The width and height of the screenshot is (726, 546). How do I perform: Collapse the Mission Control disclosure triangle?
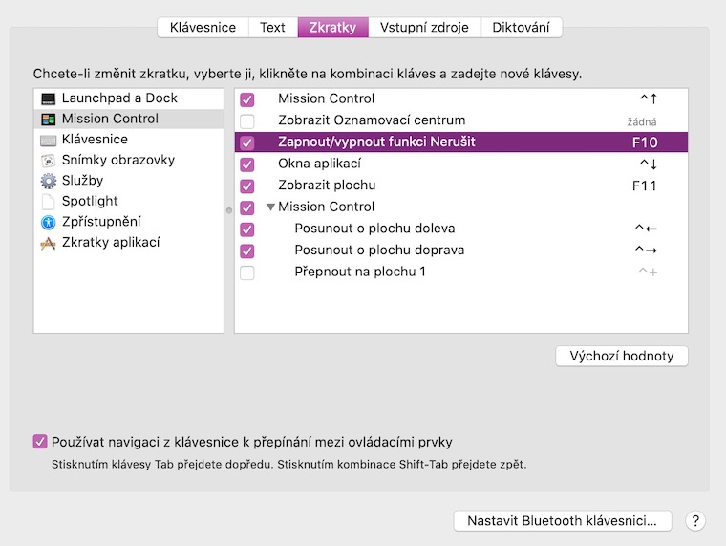pyautogui.click(x=270, y=207)
